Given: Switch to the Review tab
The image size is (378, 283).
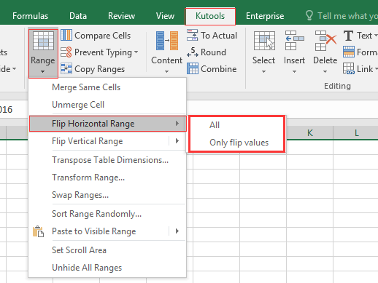Looking at the screenshot, I should click(121, 16).
